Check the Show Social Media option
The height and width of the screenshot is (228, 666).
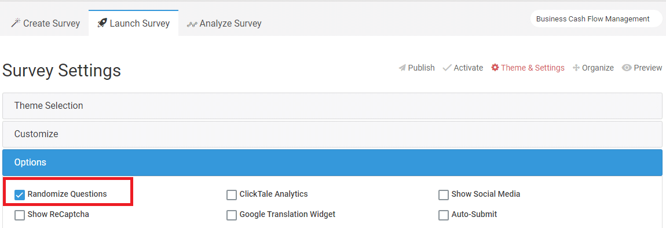[444, 195]
